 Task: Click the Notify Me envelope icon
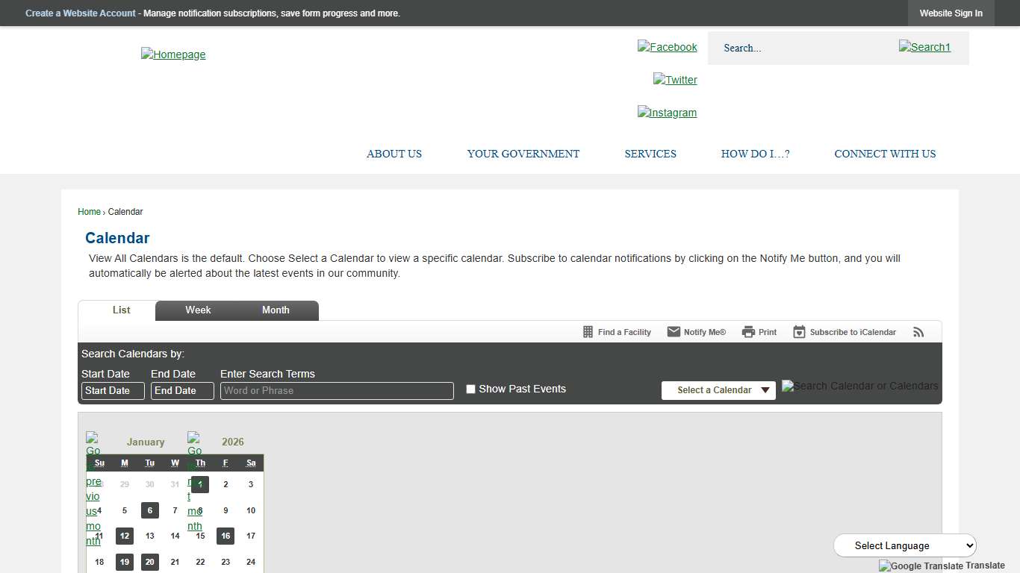[x=674, y=332]
